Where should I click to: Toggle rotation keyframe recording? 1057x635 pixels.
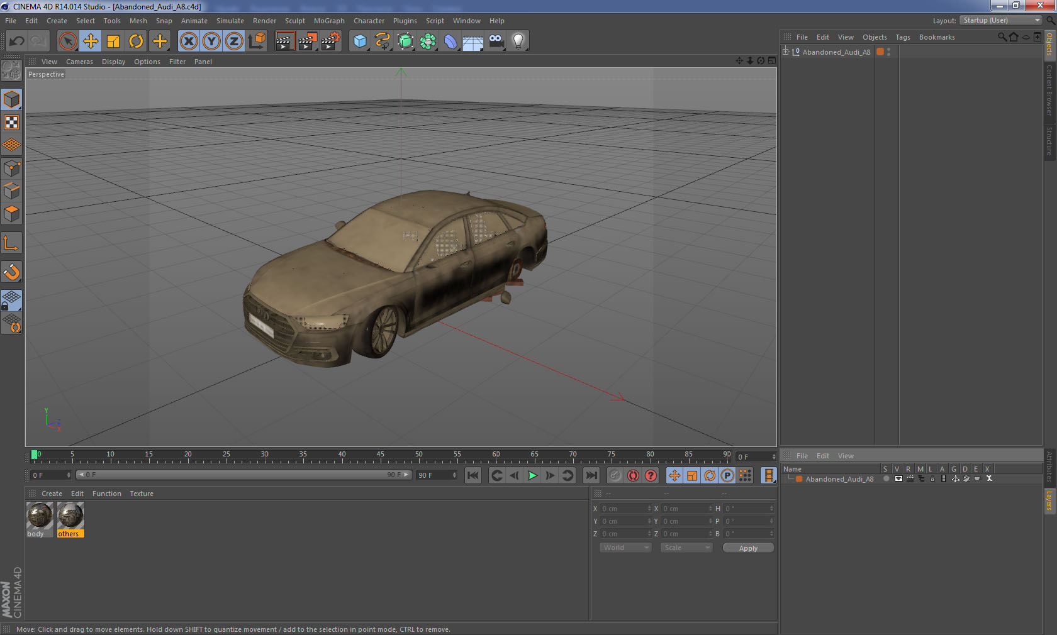(x=710, y=475)
